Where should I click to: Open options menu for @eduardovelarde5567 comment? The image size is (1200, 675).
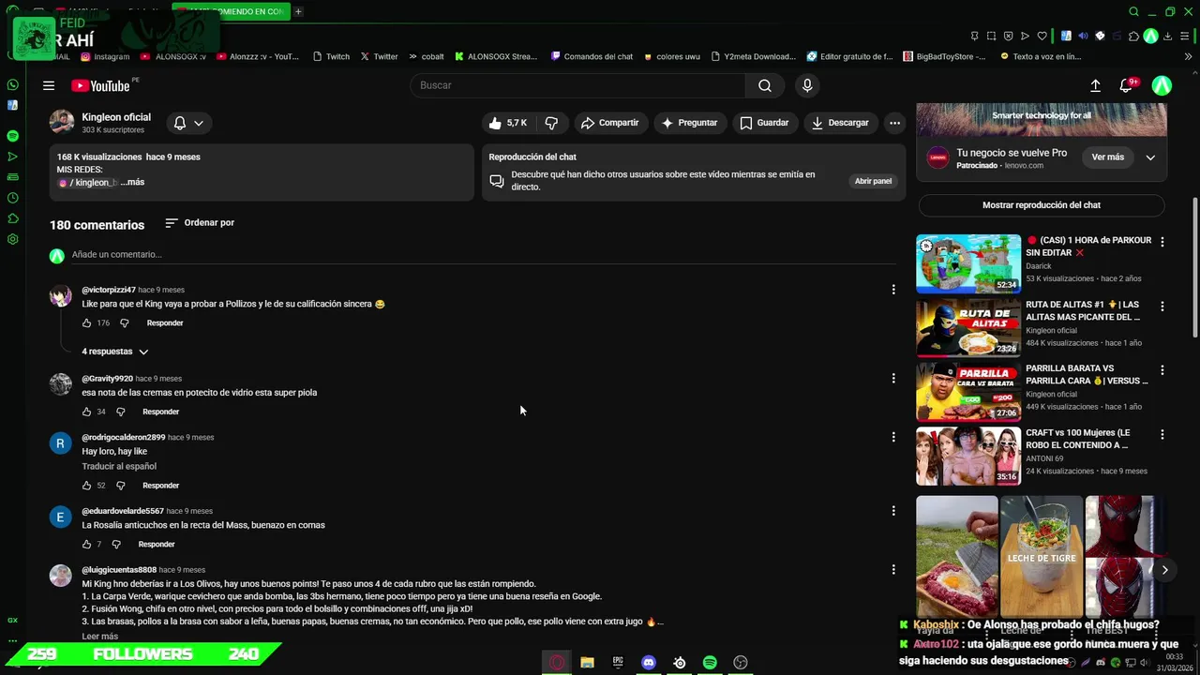click(892, 511)
